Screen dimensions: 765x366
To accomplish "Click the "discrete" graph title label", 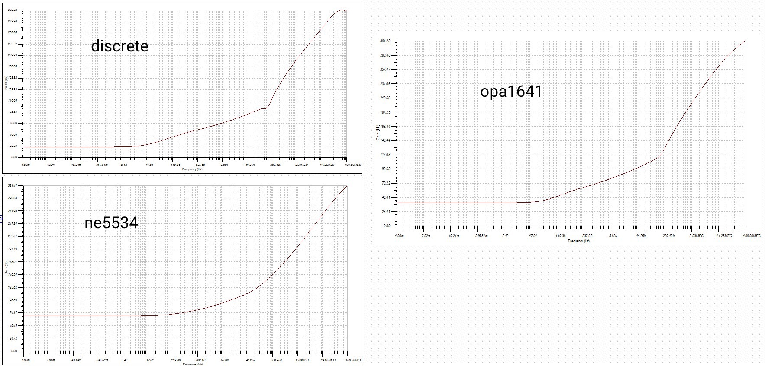I will click(119, 46).
